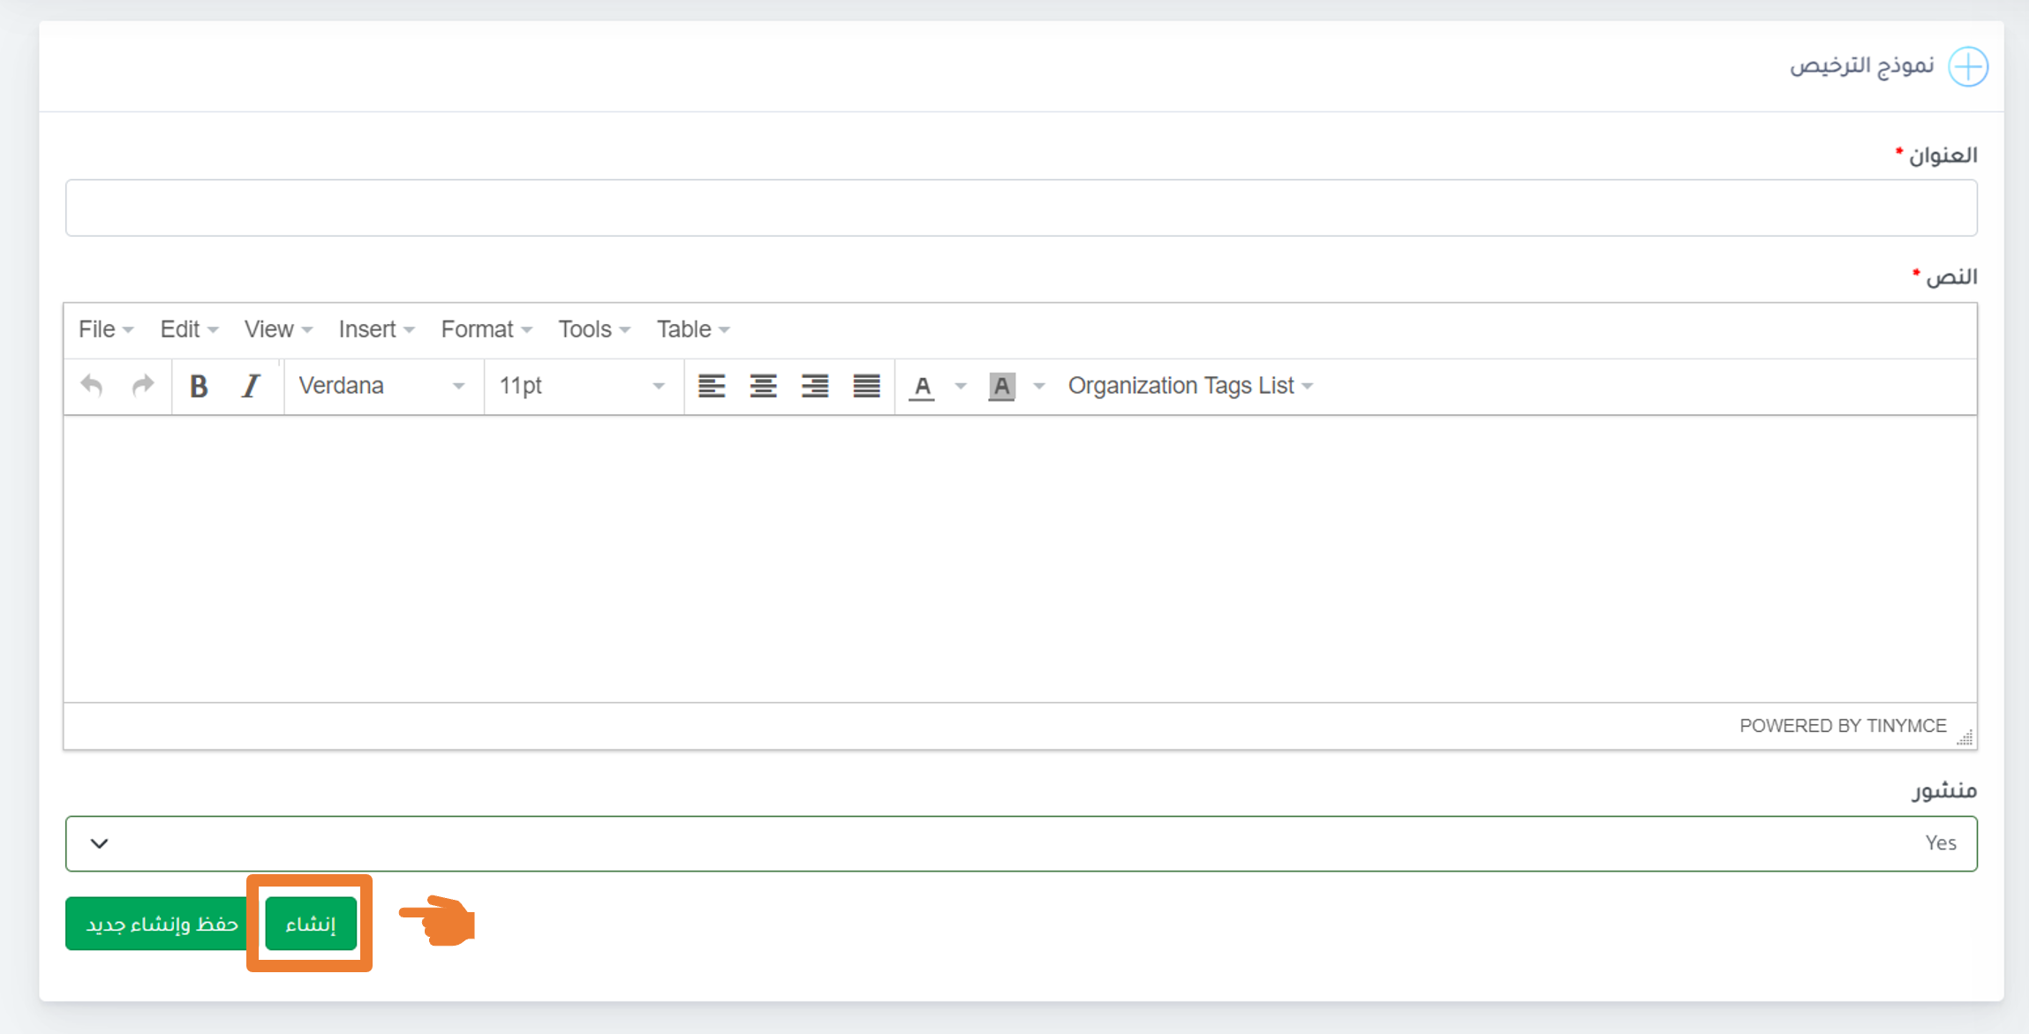Apply text color with the A icon

923,386
